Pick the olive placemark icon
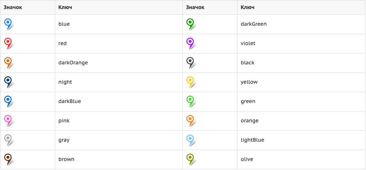366x170 pixels. [x=191, y=159]
